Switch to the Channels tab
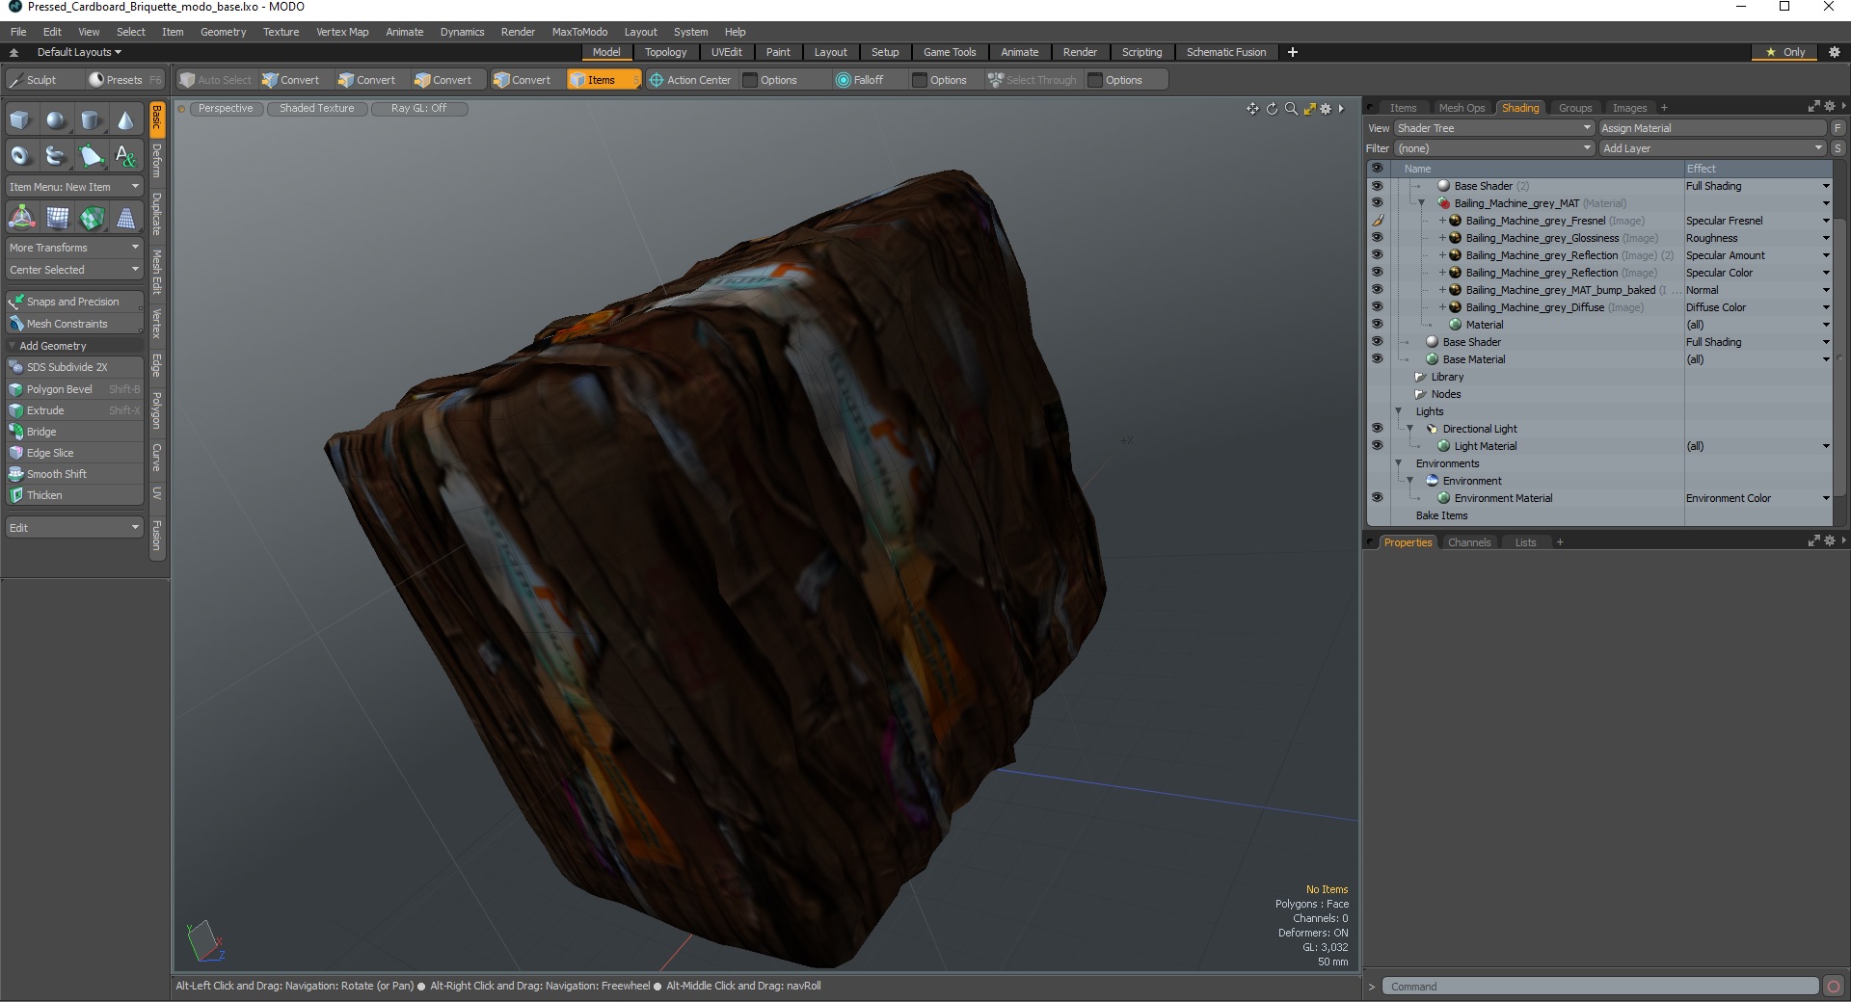Image resolution: width=1851 pixels, height=1002 pixels. point(1469,542)
